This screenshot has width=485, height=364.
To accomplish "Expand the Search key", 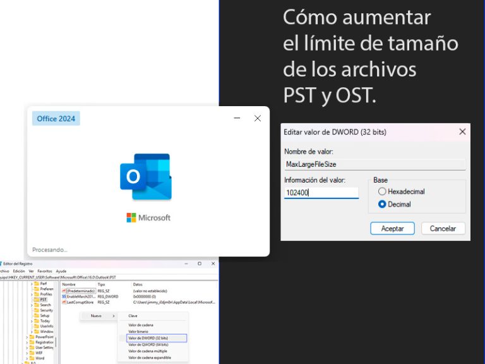I will (32, 305).
